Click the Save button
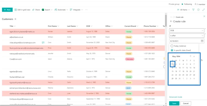Screen dimensions: 207x106 174,103
